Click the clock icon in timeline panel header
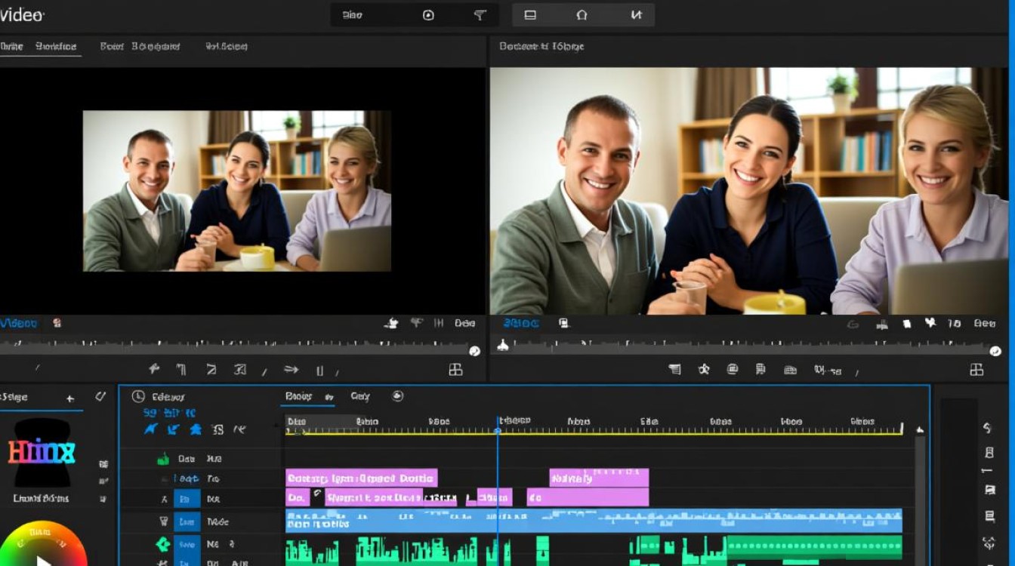The width and height of the screenshot is (1015, 566). pyautogui.click(x=137, y=397)
